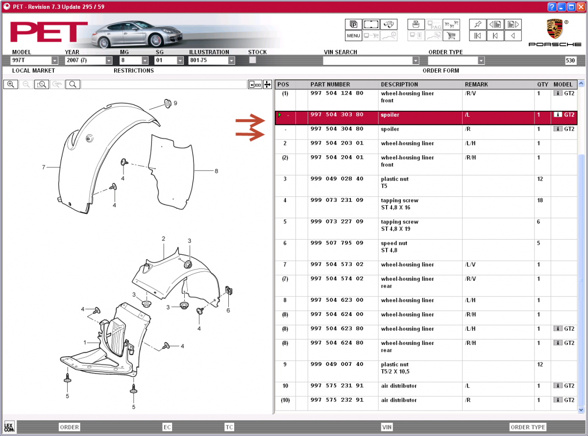Click the full-screen frame icon
The width and height of the screenshot is (588, 436).
pyautogui.click(x=371, y=24)
